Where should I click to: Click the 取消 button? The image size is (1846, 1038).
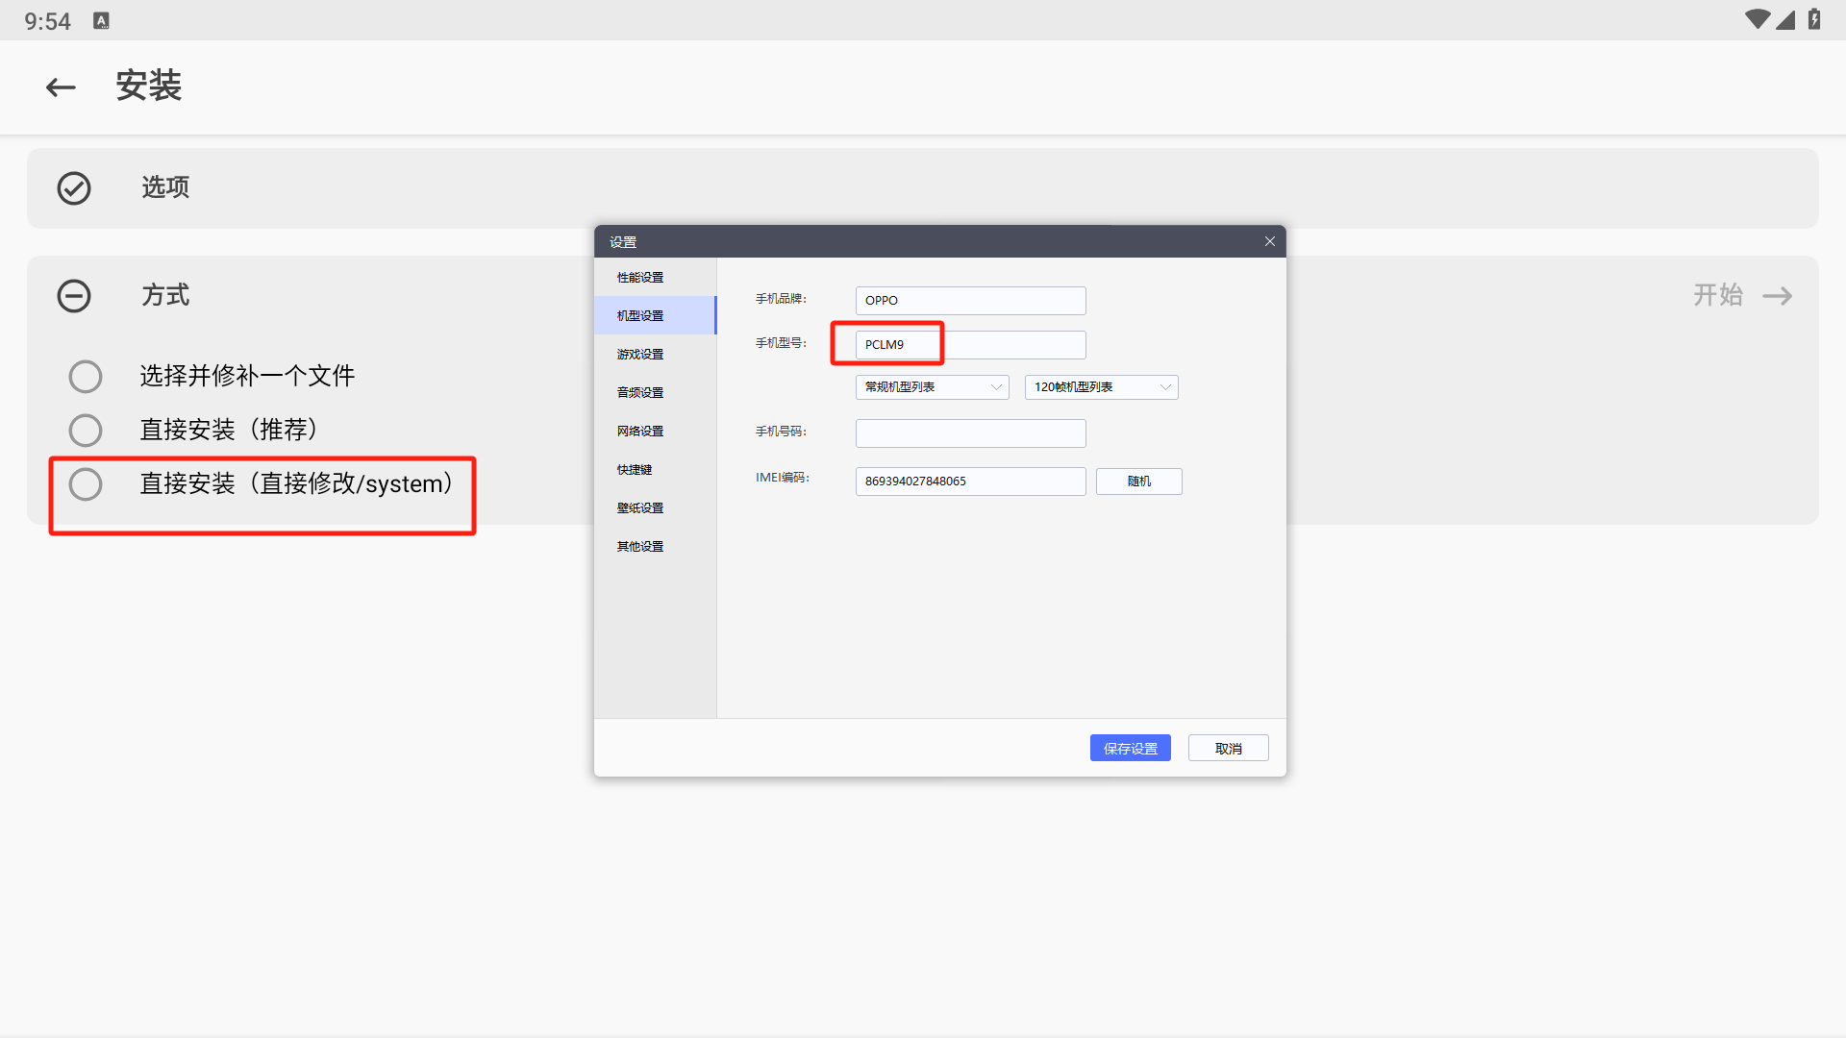coord(1228,748)
